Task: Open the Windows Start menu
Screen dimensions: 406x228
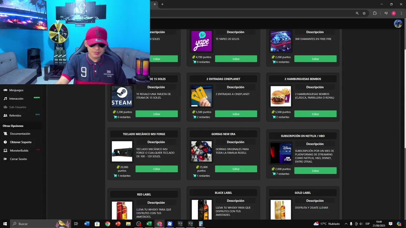Action: (4, 224)
